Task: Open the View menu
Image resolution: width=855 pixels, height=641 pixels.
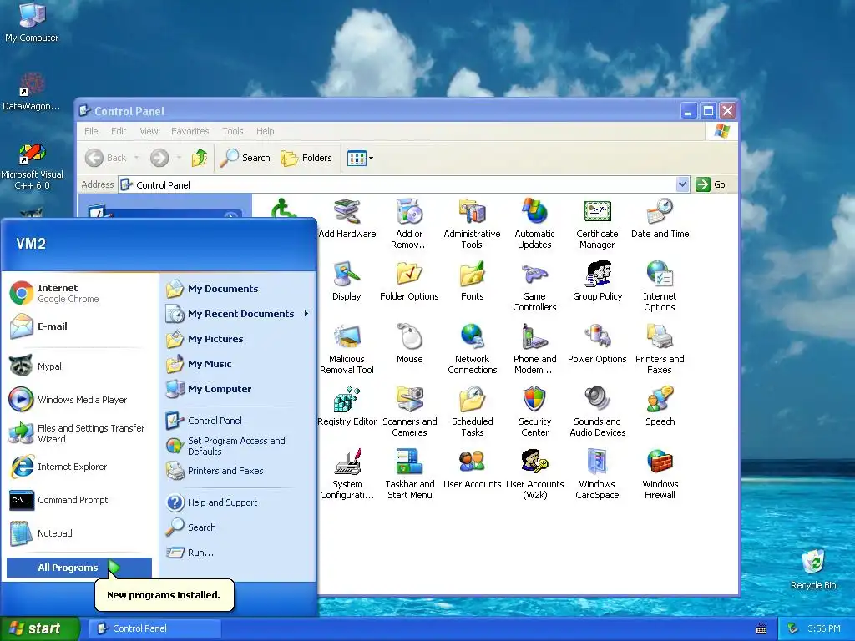Action: point(149,131)
